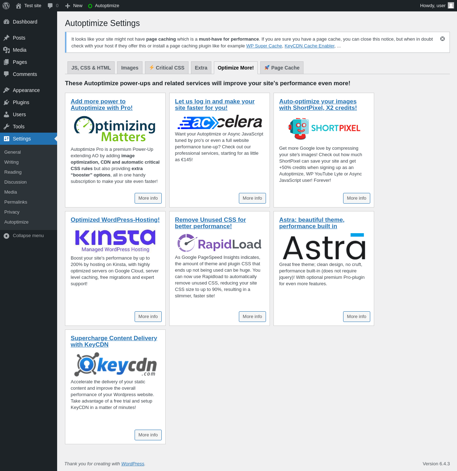Open Privacy settings
The height and width of the screenshot is (471, 457).
coord(12,212)
